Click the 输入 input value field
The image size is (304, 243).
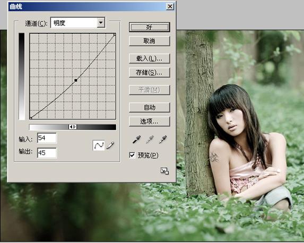(x=47, y=138)
